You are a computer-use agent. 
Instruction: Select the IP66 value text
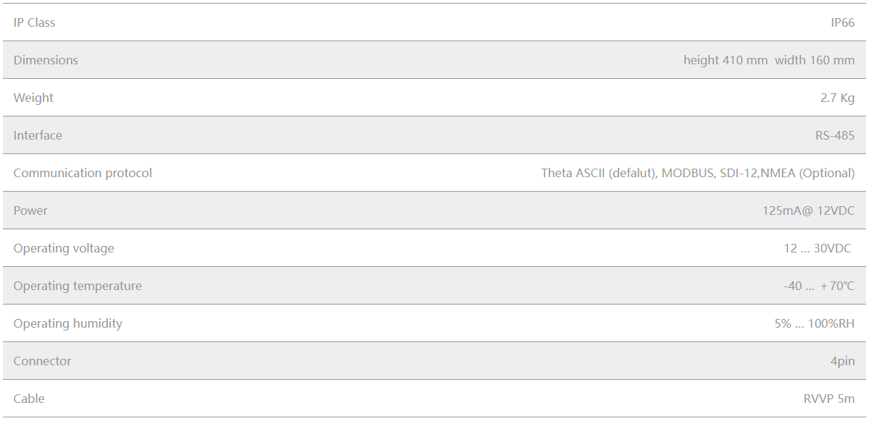842,22
